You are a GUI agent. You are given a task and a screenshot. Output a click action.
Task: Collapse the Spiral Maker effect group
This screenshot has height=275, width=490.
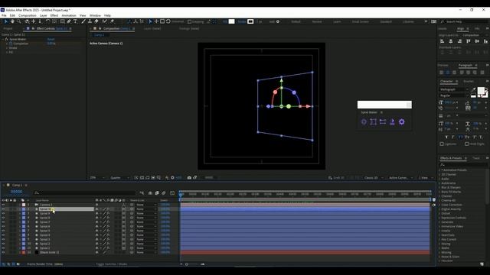click(3, 39)
